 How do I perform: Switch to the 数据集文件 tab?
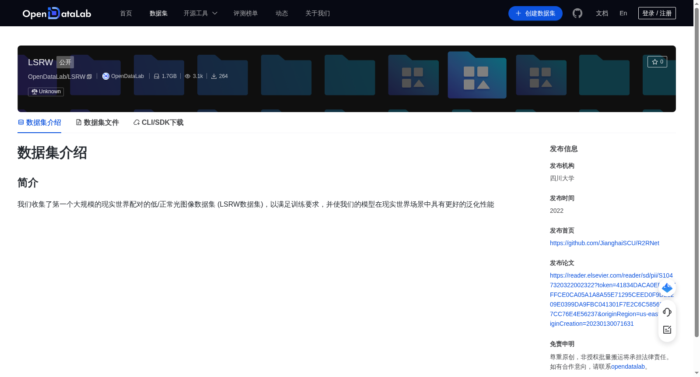pyautogui.click(x=97, y=123)
